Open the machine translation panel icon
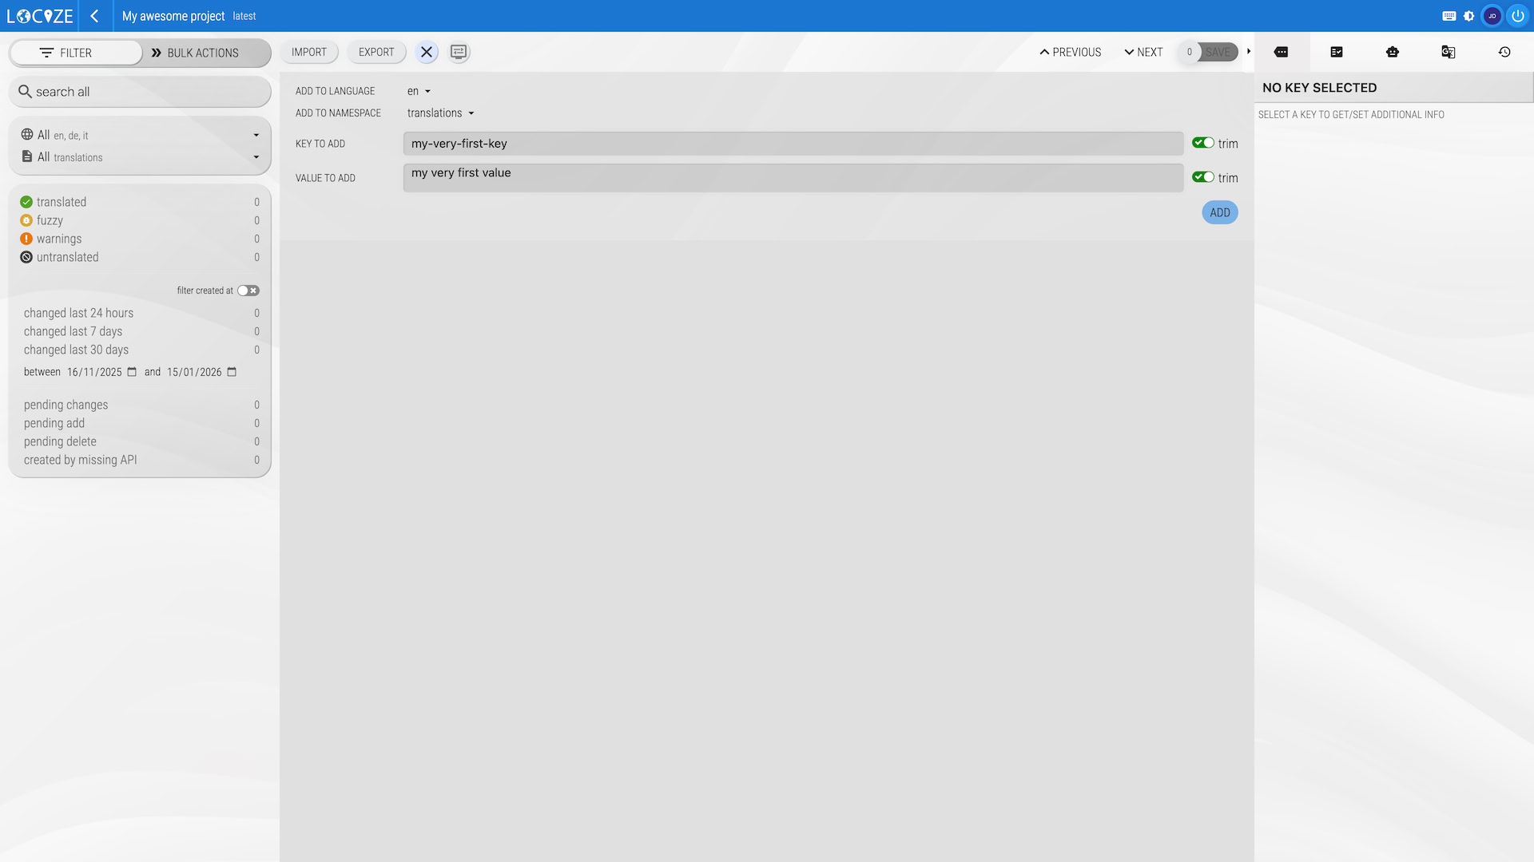This screenshot has width=1534, height=862. coord(1448,52)
